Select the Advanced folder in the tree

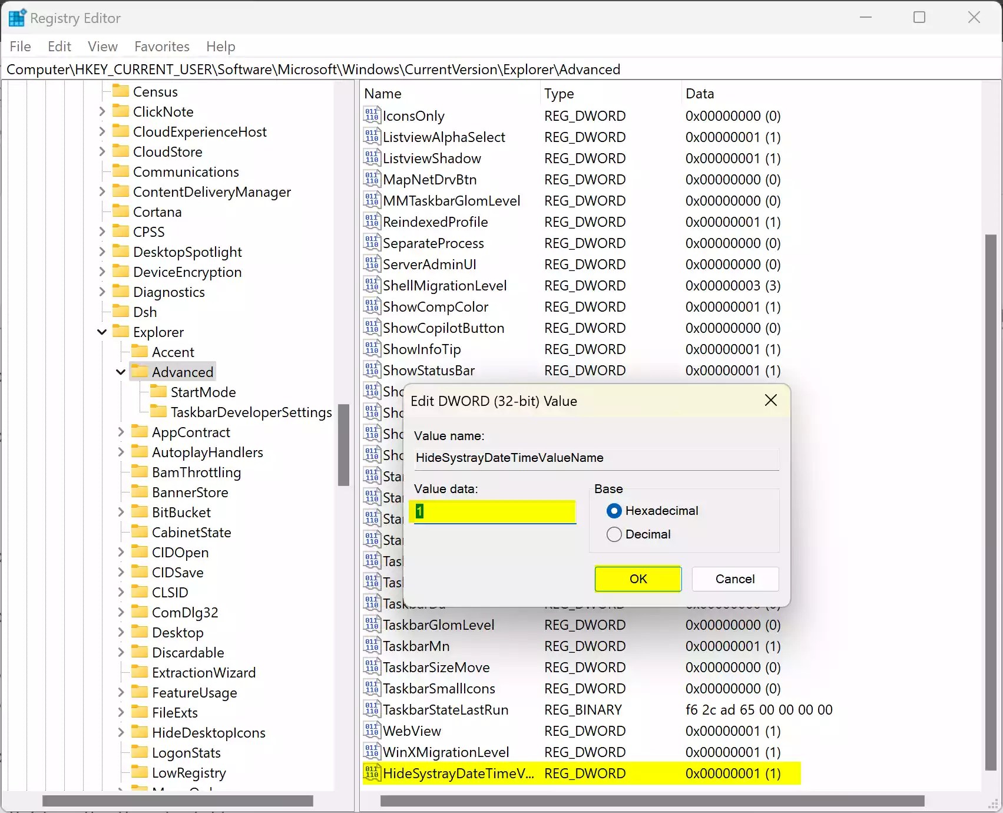(183, 371)
